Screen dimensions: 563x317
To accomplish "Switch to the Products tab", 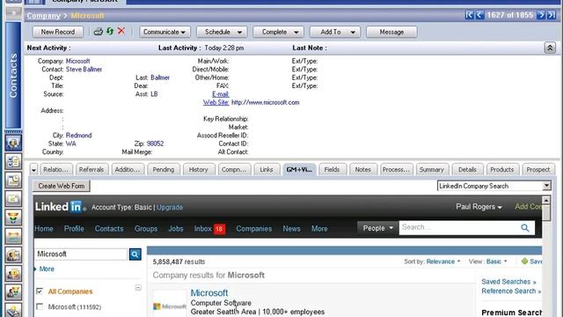I will [502, 170].
